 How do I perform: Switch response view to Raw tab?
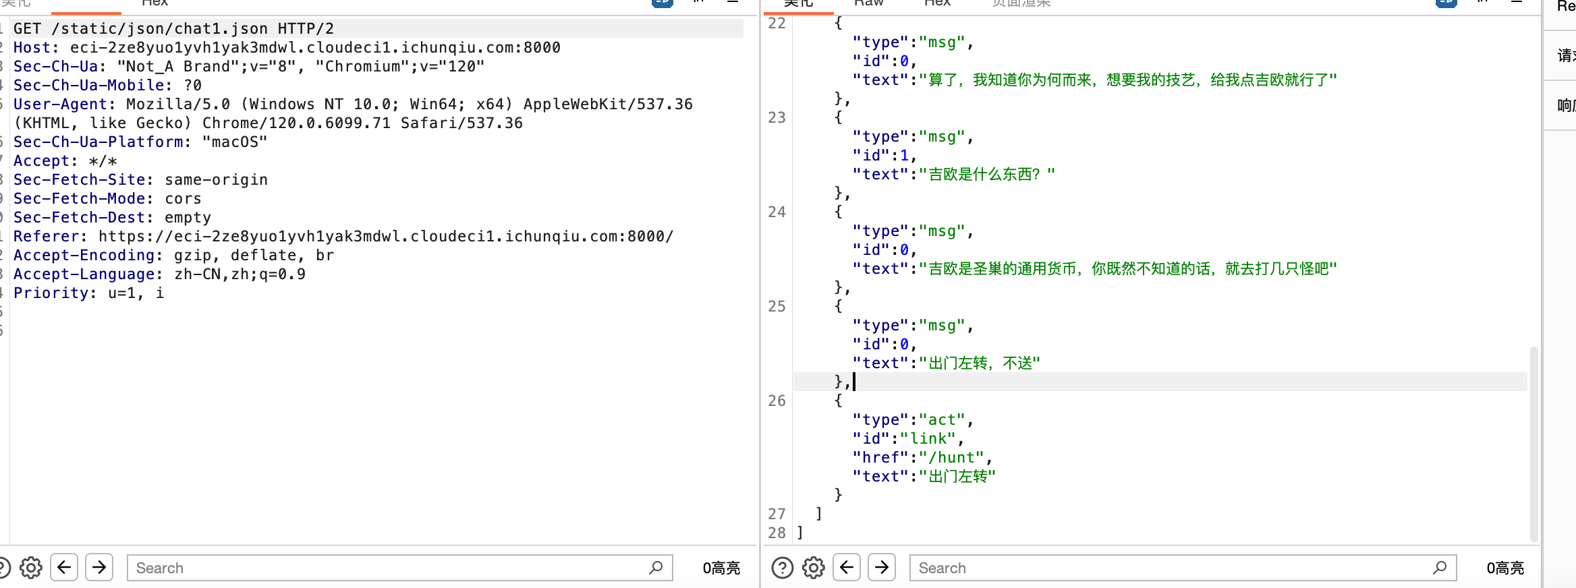click(868, 3)
